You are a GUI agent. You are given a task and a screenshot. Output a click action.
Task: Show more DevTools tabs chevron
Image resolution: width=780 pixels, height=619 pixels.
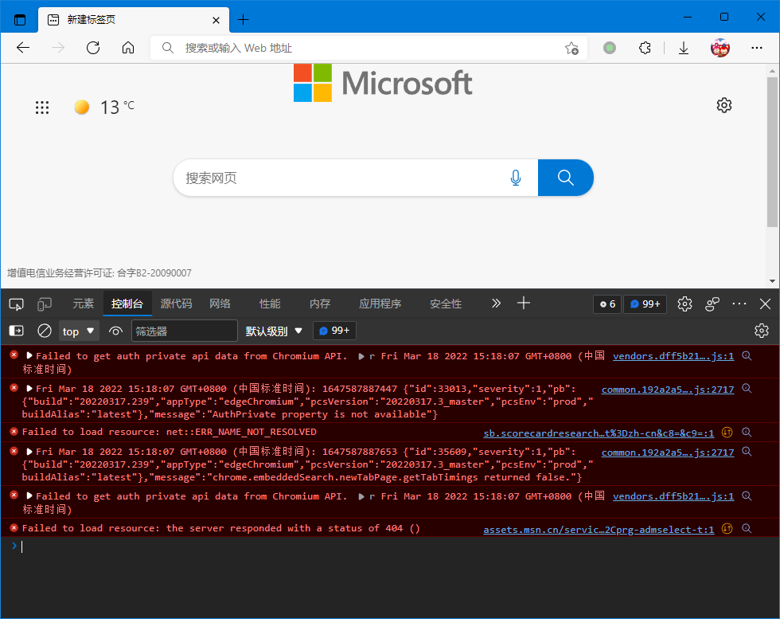point(496,304)
